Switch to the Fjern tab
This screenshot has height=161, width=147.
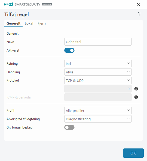(x=42, y=23)
